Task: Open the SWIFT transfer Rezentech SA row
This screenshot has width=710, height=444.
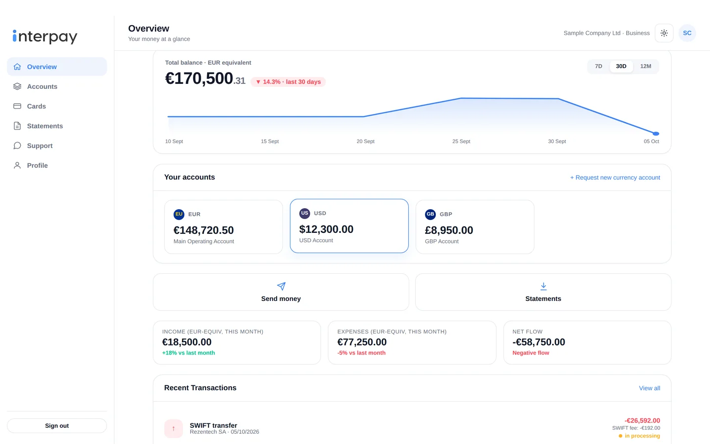Action: (412, 429)
